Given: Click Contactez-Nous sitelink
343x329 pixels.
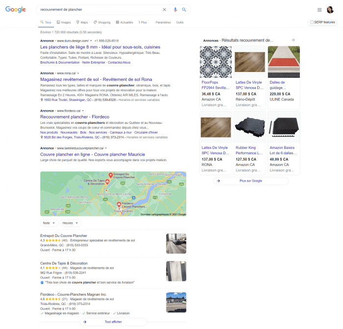Looking at the screenshot, I should (119, 63).
